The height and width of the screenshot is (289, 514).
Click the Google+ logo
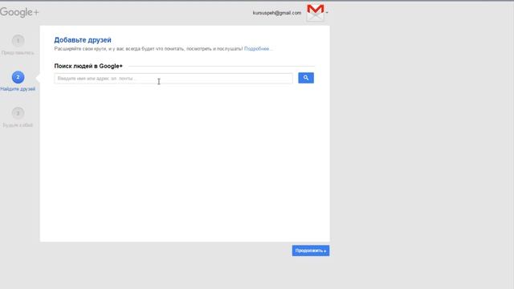coord(19,13)
